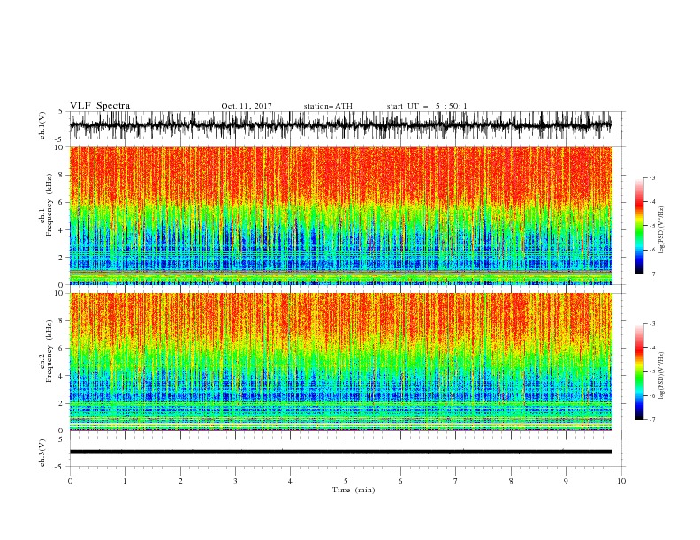Click the 'start UT = 5:50:1' label

427,106
